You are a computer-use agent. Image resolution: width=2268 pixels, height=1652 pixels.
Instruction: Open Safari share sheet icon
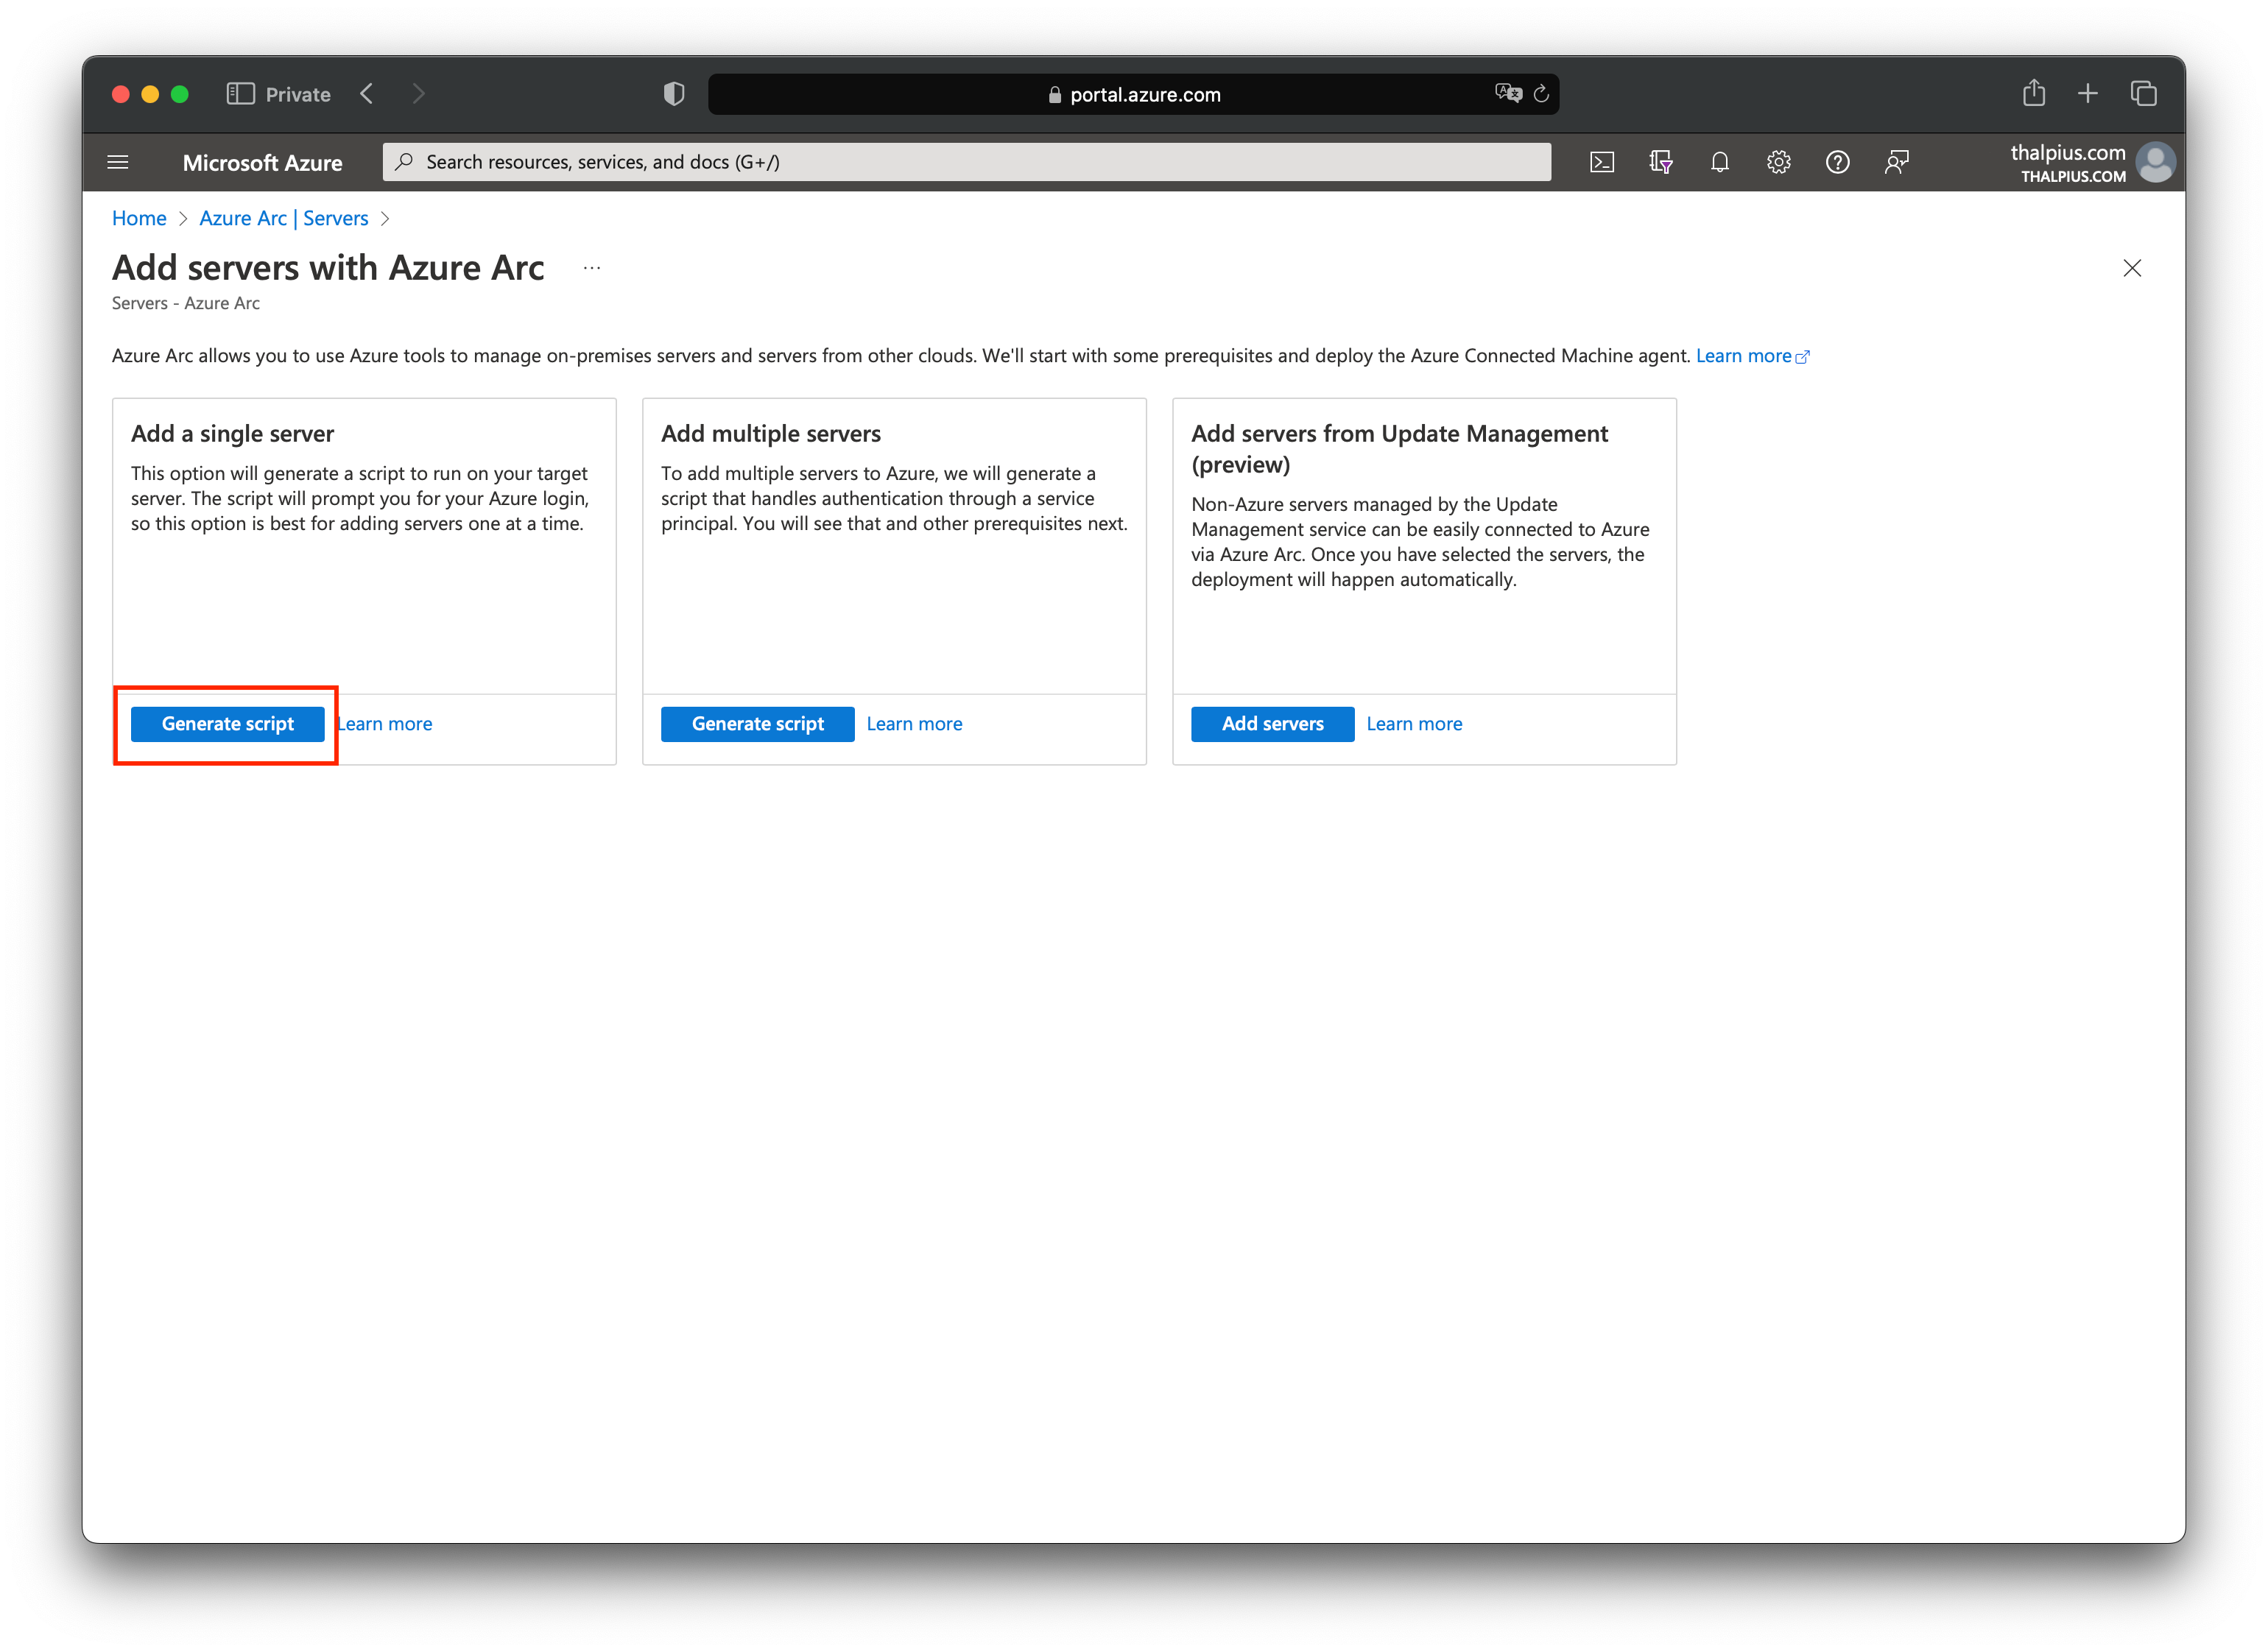coord(2033,94)
